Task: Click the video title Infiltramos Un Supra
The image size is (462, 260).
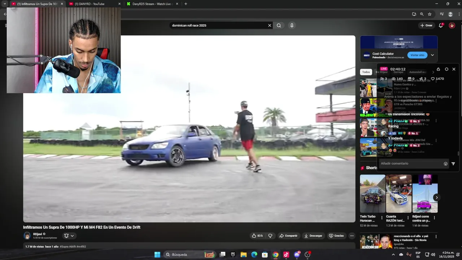Action: tap(82, 227)
